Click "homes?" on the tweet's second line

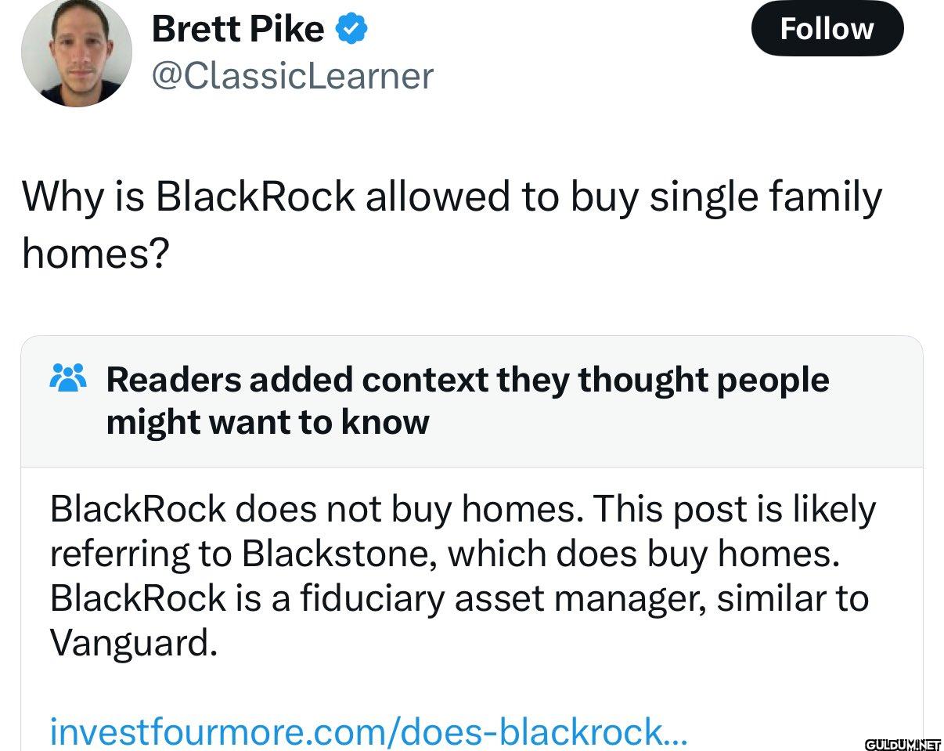tap(95, 252)
